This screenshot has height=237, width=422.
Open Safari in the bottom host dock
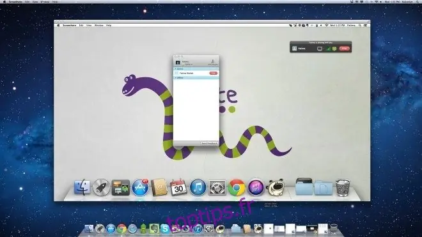tap(133, 229)
